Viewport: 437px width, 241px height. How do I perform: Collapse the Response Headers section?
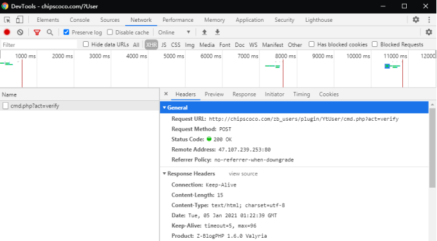coord(165,174)
